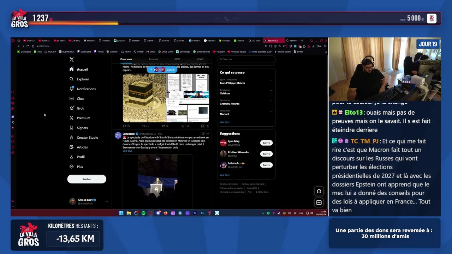Click the browser back arrow
452x254 pixels.
(19, 46)
